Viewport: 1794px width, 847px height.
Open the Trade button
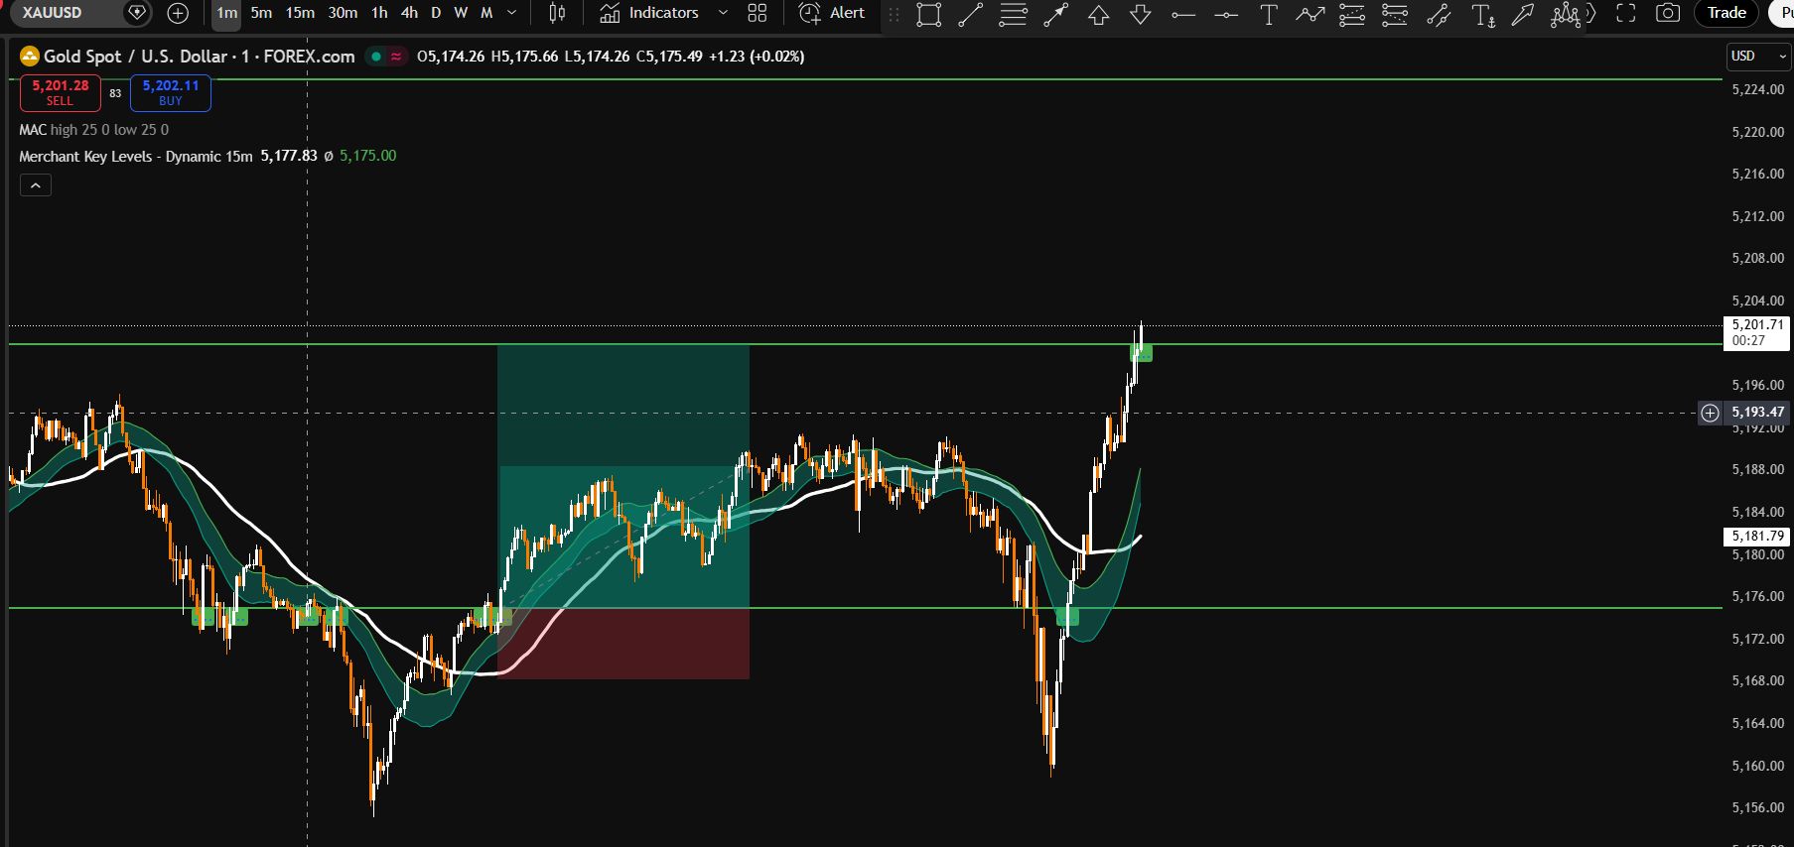(1726, 13)
